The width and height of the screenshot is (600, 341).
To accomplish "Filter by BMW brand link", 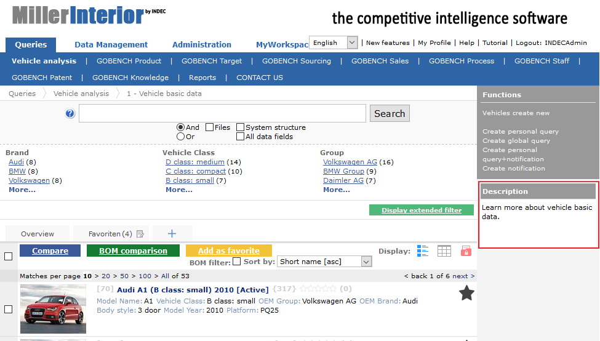I will coord(17,171).
